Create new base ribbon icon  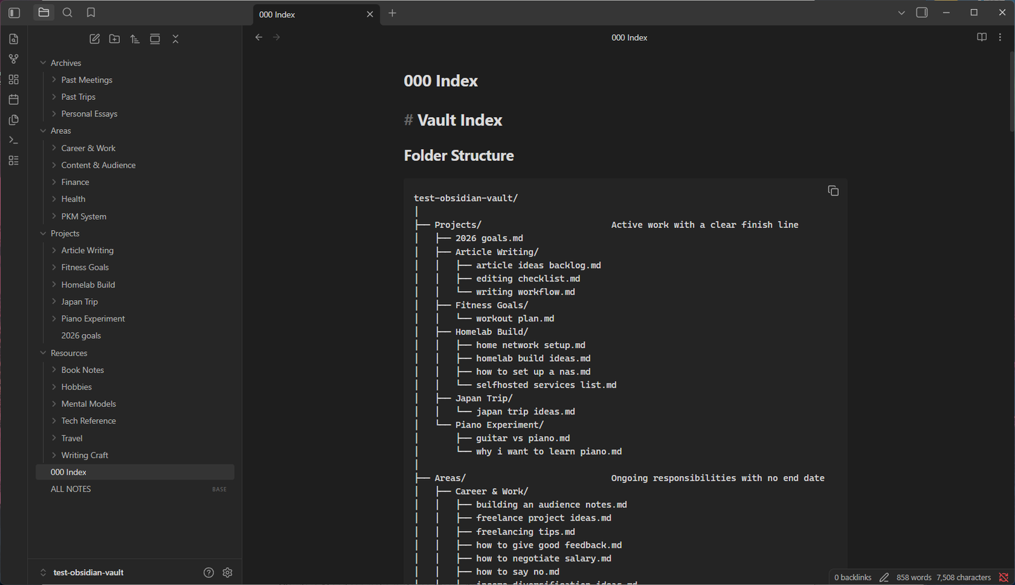14,160
